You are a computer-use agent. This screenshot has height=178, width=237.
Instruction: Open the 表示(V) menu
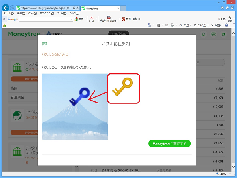click(x=32, y=13)
